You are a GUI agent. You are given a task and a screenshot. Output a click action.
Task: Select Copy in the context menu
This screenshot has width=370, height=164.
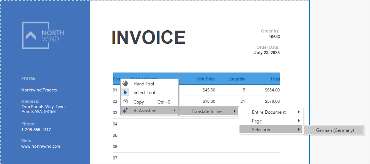(x=139, y=102)
